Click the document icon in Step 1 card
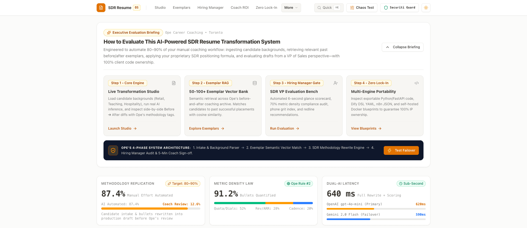527x228 pixels. tap(174, 83)
